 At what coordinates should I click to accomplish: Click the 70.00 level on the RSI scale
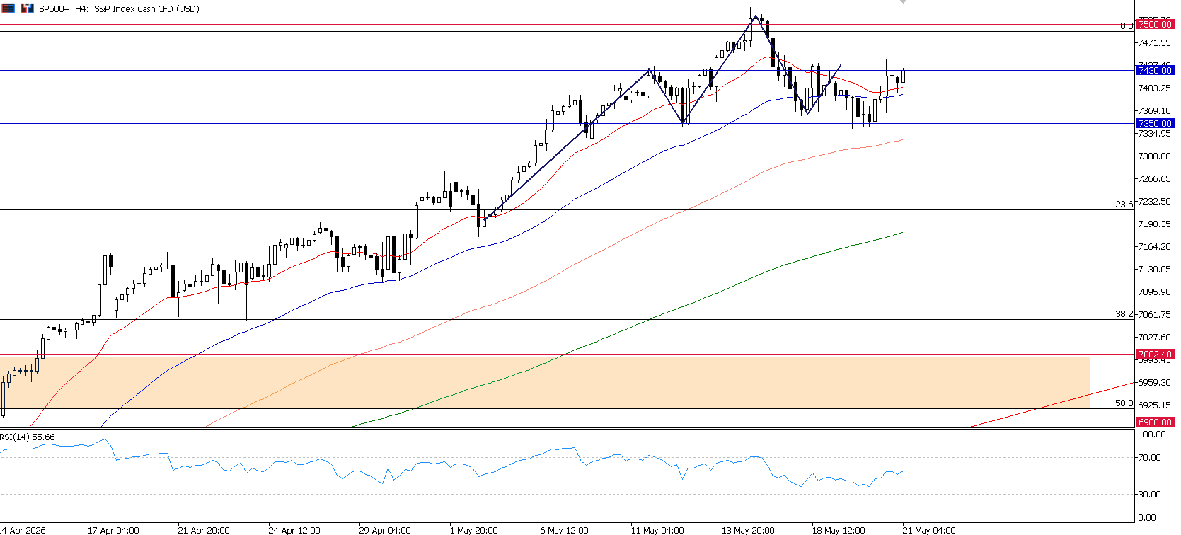click(1149, 458)
